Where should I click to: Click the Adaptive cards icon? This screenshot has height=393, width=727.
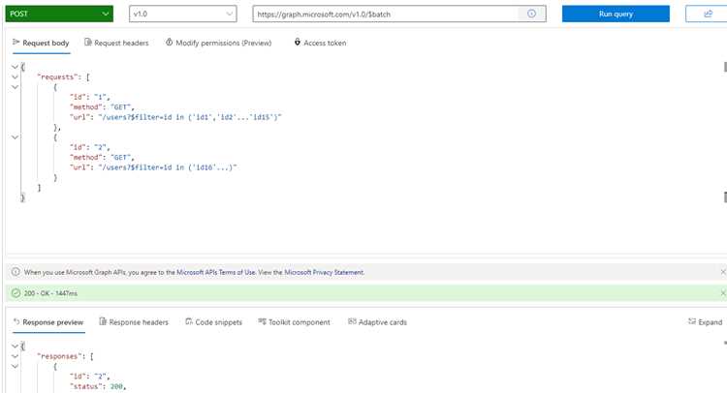[x=352, y=321]
